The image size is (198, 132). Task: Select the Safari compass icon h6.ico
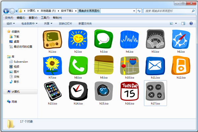coord(181,39)
